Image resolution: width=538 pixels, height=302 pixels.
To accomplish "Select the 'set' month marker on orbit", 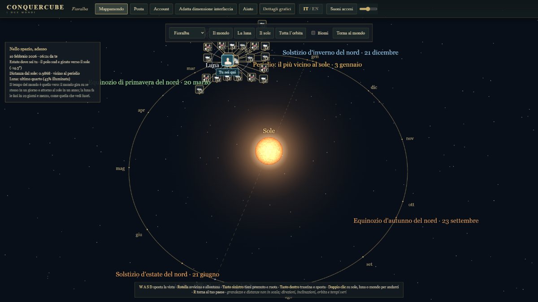I will [369, 264].
